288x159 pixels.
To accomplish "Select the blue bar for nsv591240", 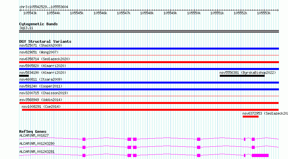I will point(149,89).
